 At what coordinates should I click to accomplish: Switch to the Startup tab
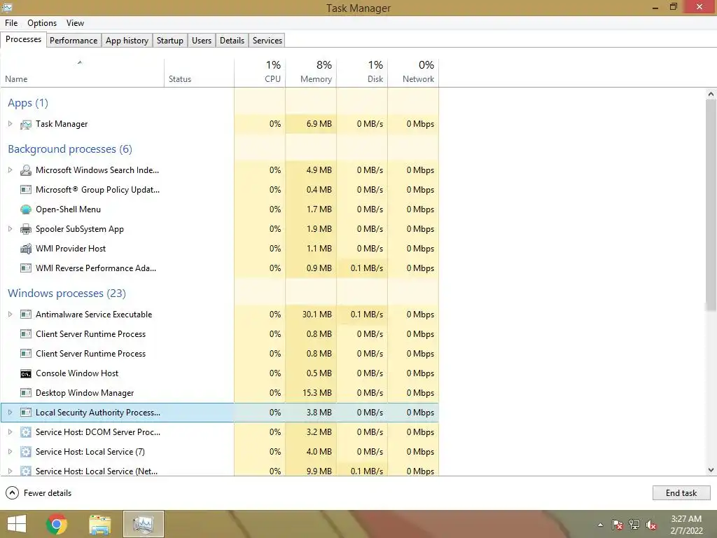click(170, 40)
